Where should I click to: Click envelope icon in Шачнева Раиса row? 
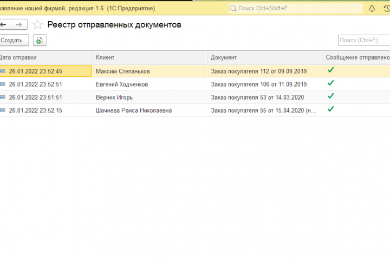coord(3,110)
